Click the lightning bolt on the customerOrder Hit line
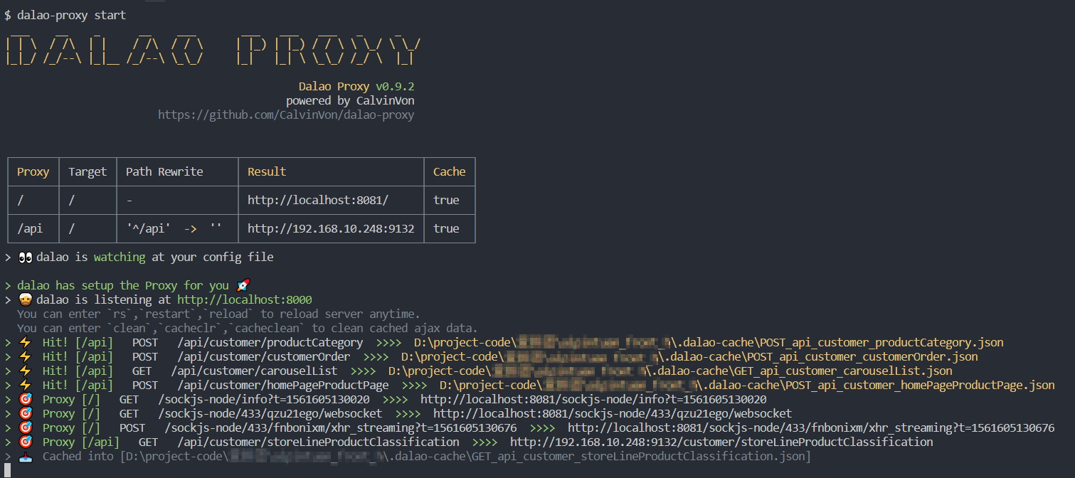The height and width of the screenshot is (478, 1075). click(24, 356)
